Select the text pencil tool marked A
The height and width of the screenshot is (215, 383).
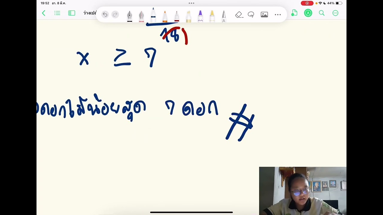224,16
